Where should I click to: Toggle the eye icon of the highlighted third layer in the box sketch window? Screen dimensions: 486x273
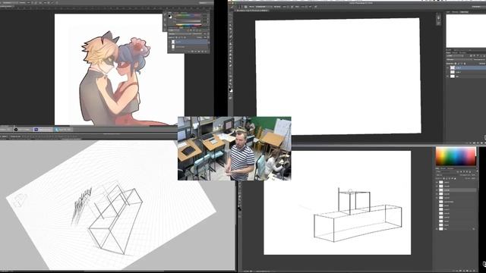[x=437, y=190]
